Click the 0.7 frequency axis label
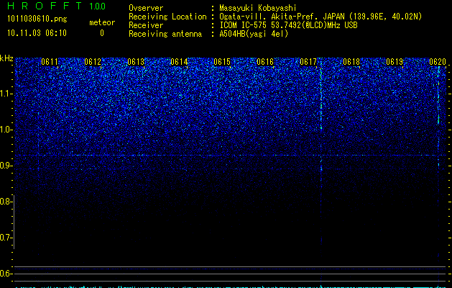This screenshot has width=452, height=288. pos(6,238)
